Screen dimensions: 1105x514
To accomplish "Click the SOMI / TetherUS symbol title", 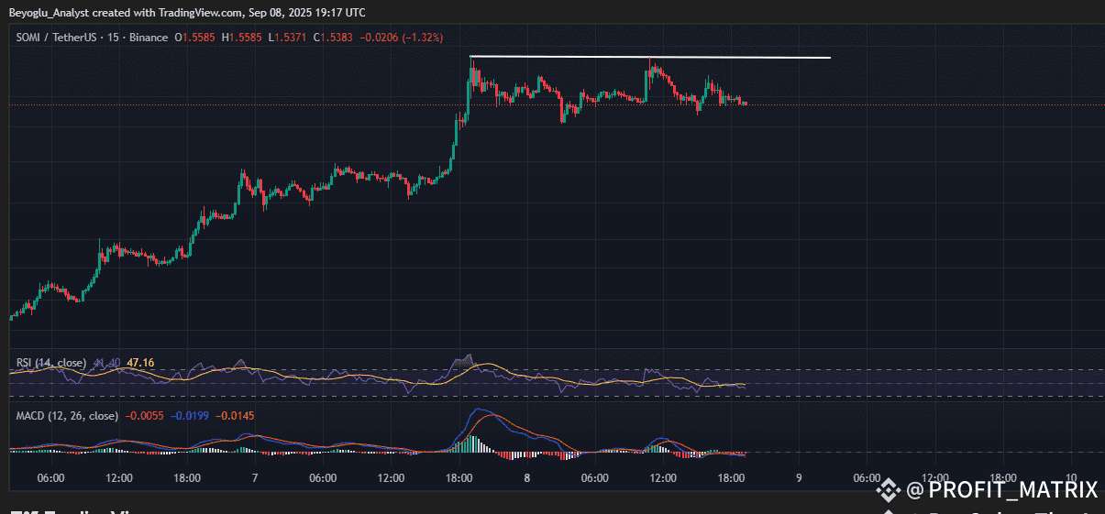I will pos(54,38).
